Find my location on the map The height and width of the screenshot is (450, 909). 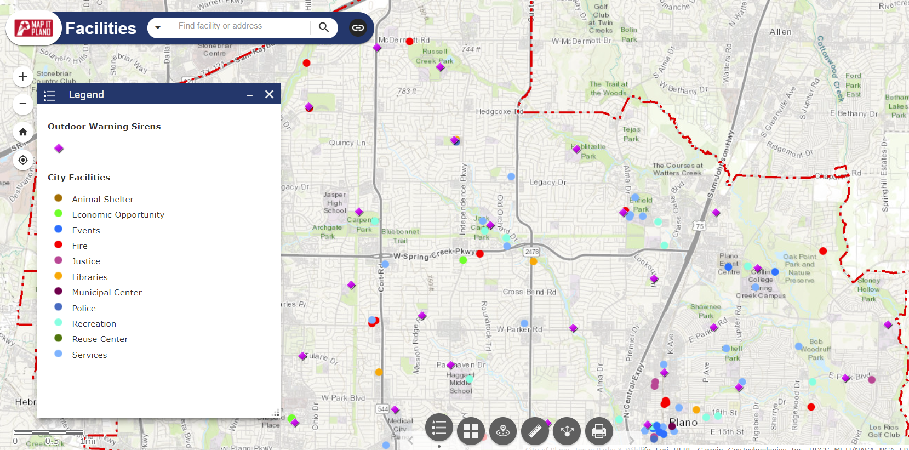[x=23, y=160]
